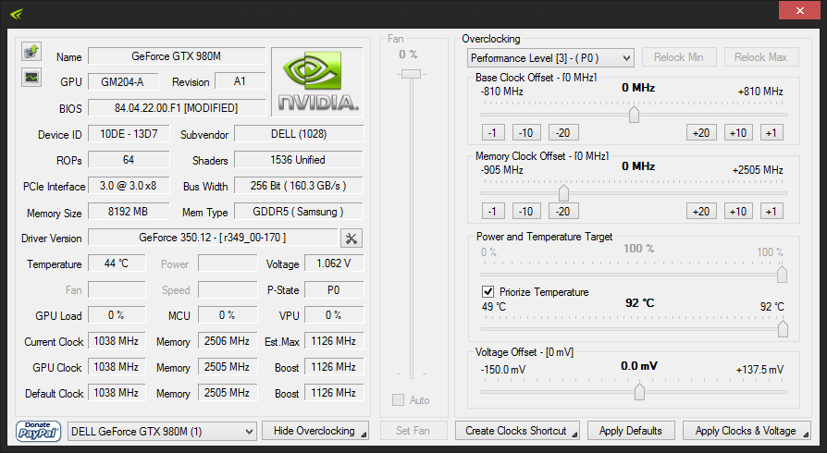Viewport: 827px width, 453px height.
Task: Click the Device ID field 10DE - 13D7
Action: pos(129,134)
